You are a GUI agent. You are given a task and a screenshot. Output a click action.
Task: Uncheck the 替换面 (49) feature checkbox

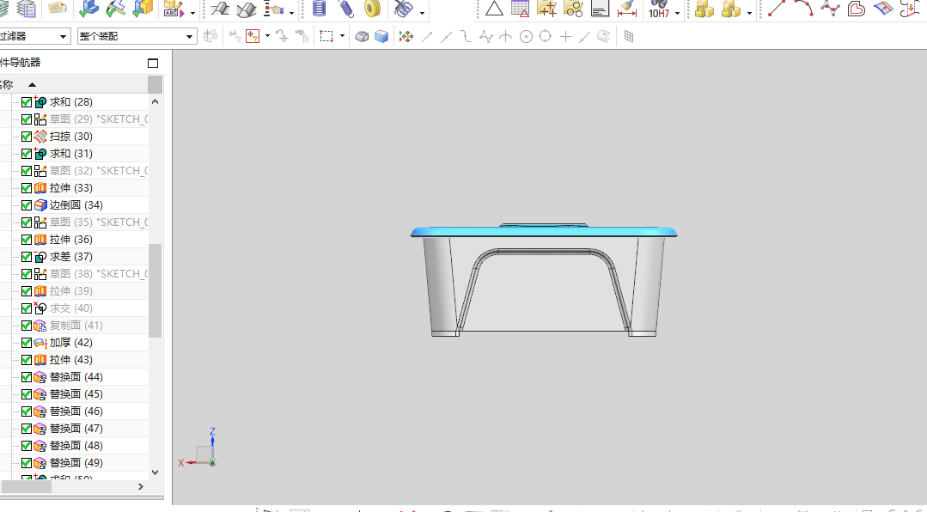click(x=27, y=462)
